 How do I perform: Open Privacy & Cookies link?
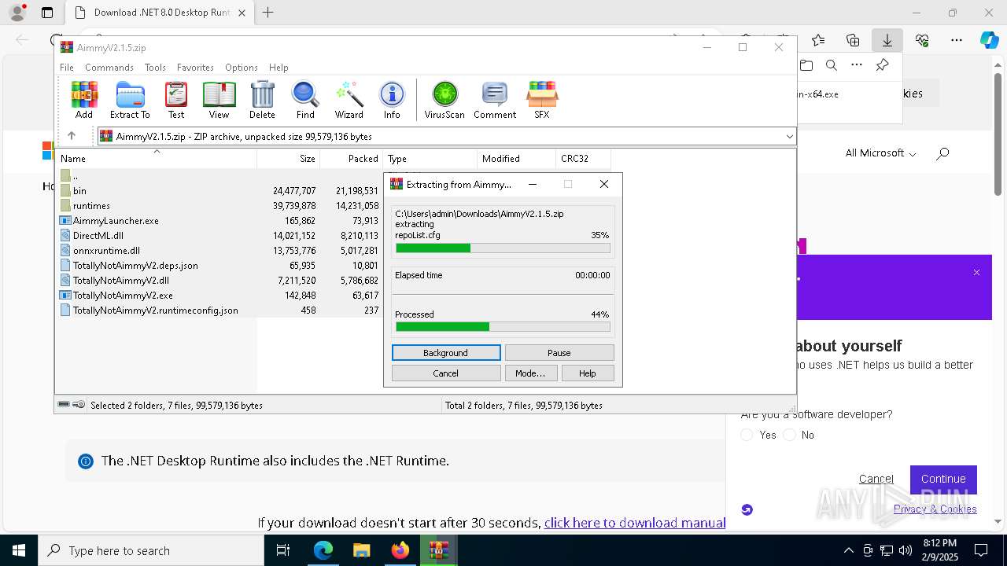pos(935,509)
